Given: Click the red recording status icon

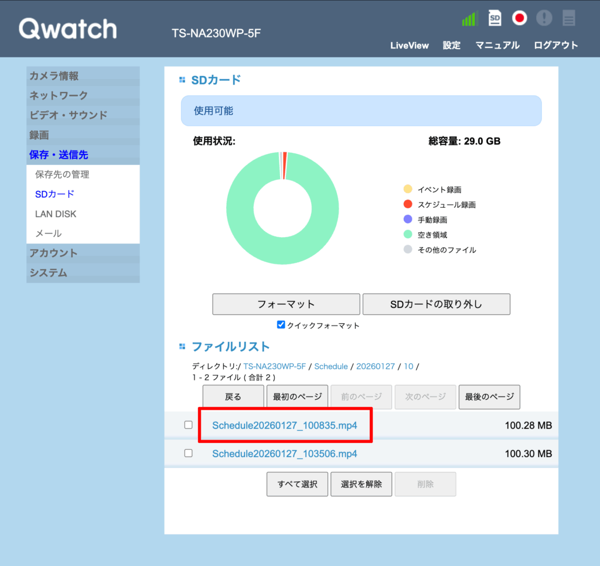Looking at the screenshot, I should click(519, 18).
